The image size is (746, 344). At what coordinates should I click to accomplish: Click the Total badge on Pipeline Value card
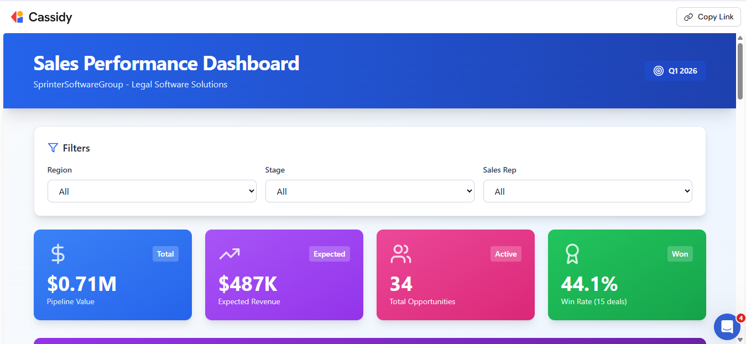click(165, 254)
